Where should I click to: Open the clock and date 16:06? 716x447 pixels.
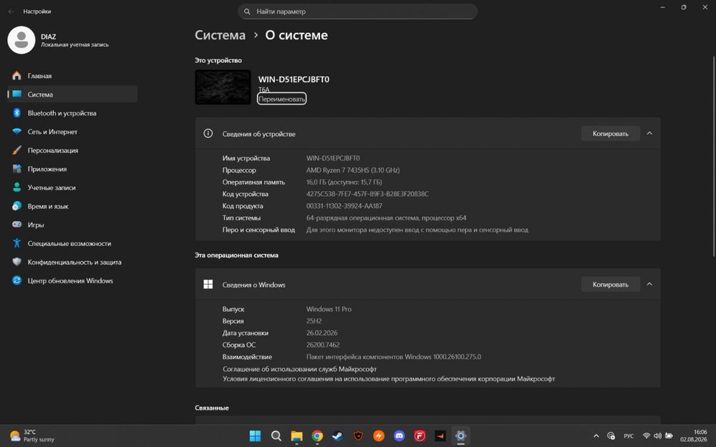point(694,436)
